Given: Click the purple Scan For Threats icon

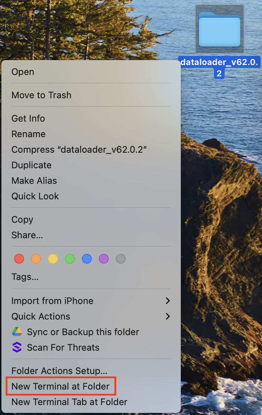Looking at the screenshot, I should [17, 347].
